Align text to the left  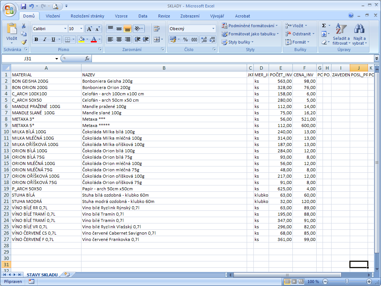point(111,39)
